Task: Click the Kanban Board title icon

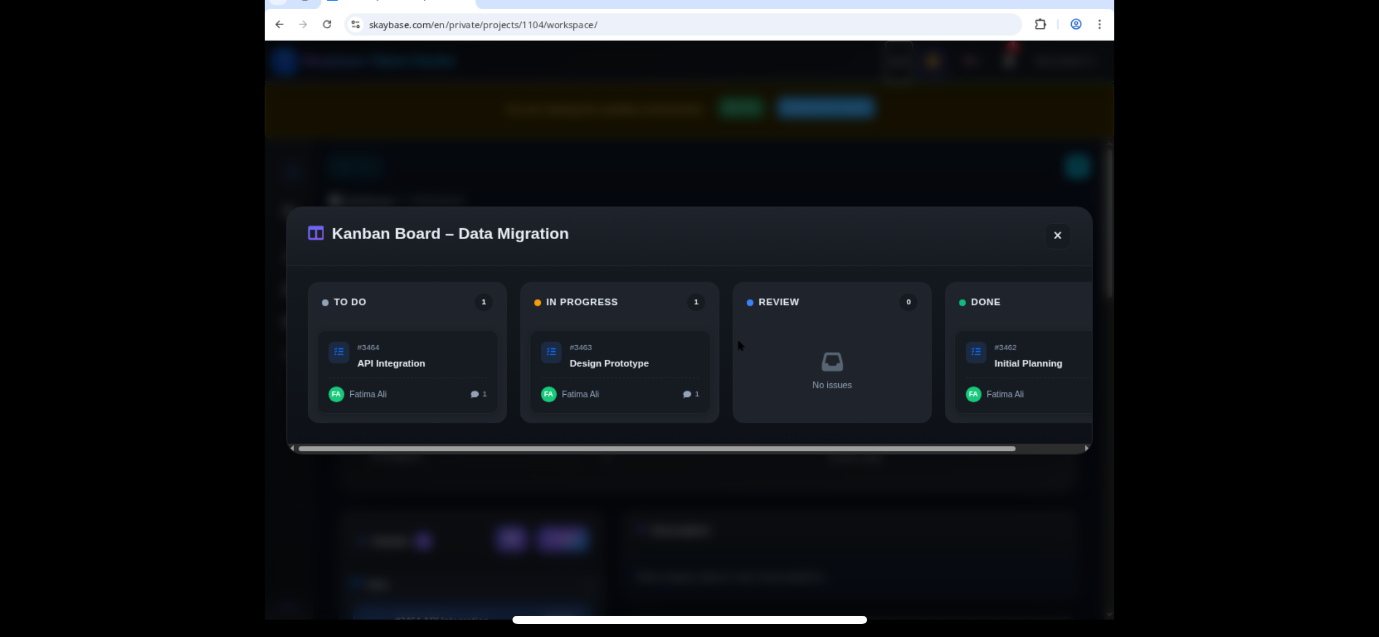Action: [315, 233]
